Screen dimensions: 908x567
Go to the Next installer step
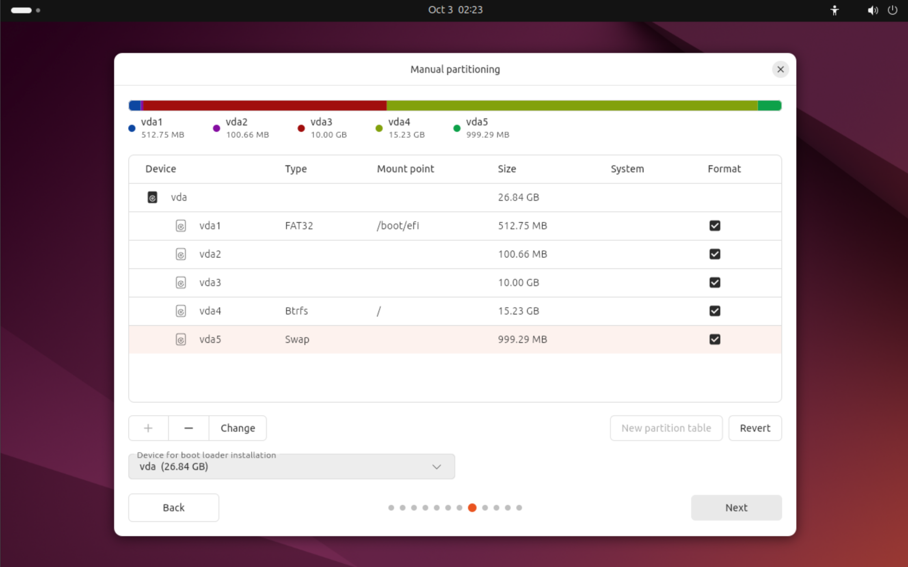tap(736, 507)
